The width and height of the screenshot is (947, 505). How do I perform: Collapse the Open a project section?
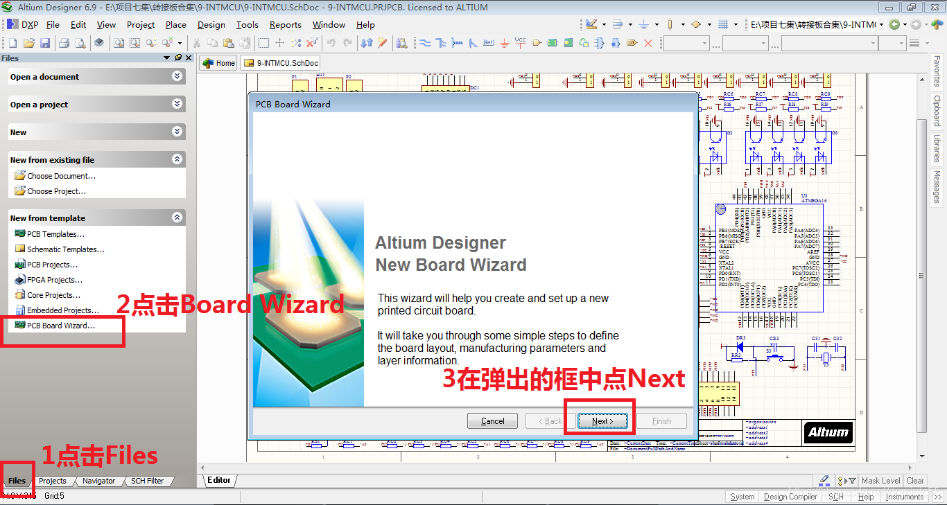point(177,104)
